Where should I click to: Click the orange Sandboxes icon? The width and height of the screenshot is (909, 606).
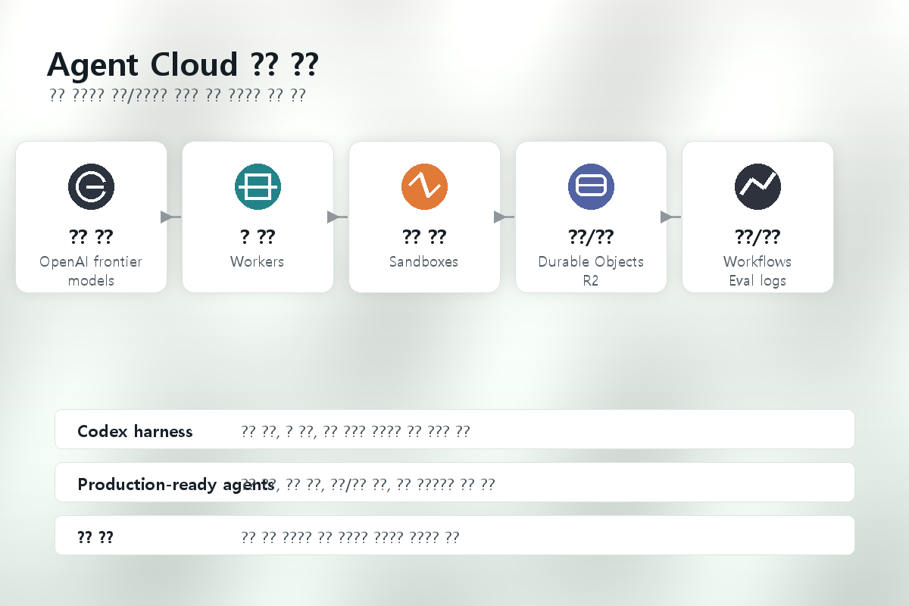pyautogui.click(x=424, y=186)
